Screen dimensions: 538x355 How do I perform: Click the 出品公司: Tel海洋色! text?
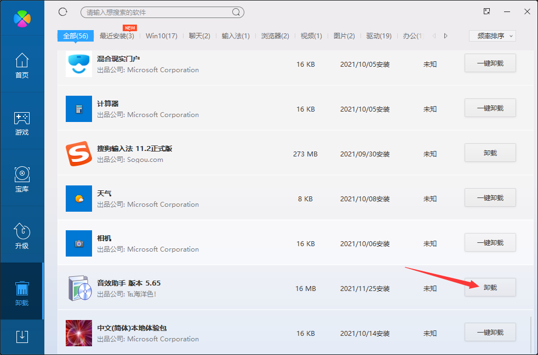[x=127, y=294]
